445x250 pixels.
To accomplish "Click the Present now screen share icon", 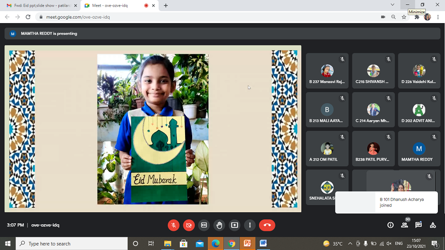I will pyautogui.click(x=235, y=225).
